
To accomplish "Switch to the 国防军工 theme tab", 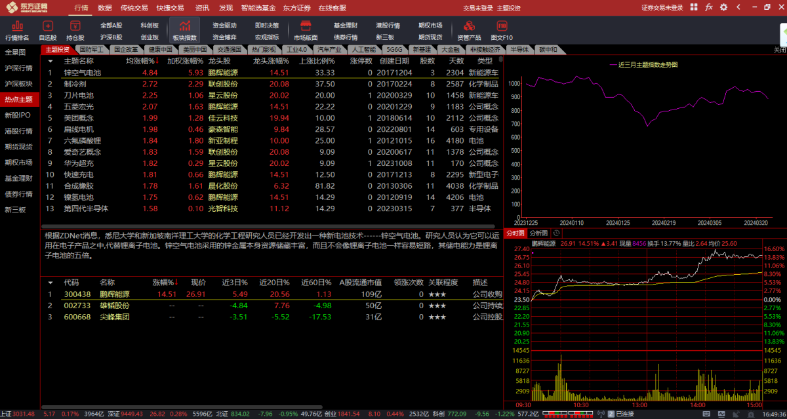I will 91,49.
